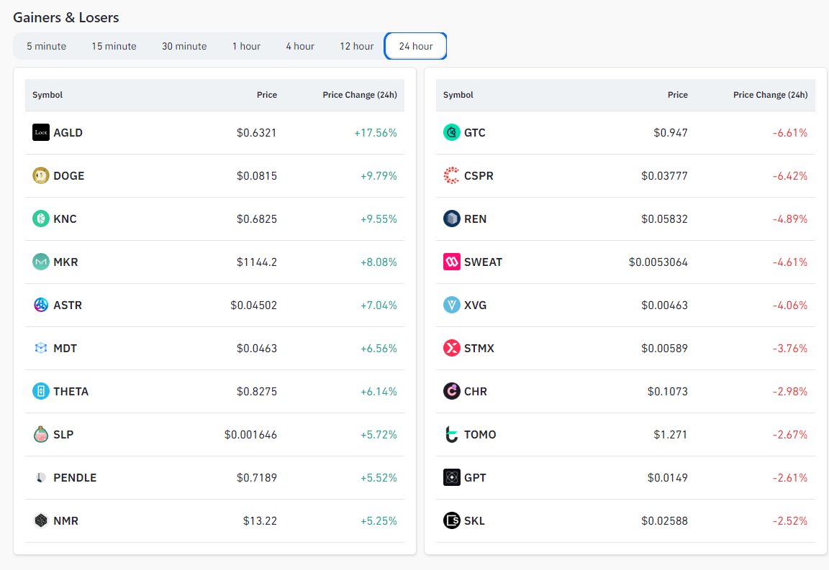Image resolution: width=829 pixels, height=570 pixels.
Task: Open the TOMO symbol link
Action: (x=480, y=434)
